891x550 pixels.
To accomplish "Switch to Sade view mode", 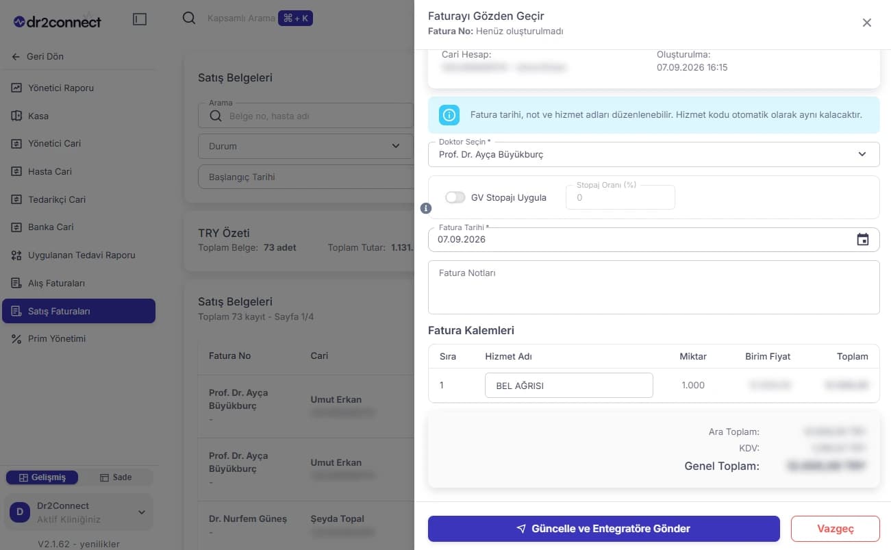I will coord(116,477).
